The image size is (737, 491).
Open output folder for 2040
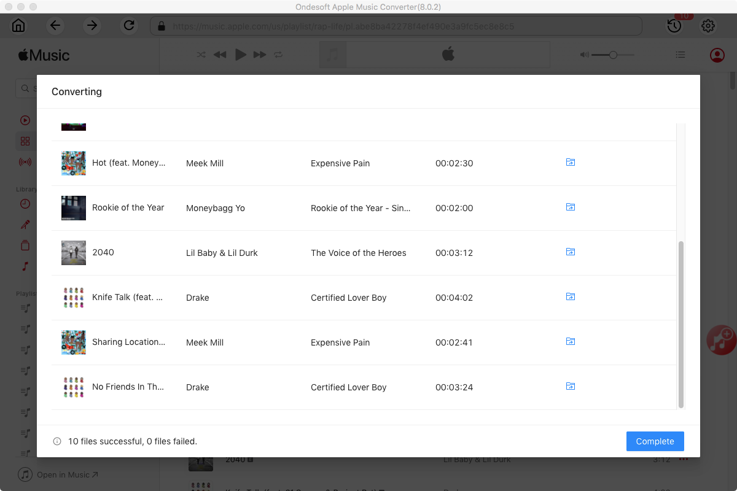(571, 252)
